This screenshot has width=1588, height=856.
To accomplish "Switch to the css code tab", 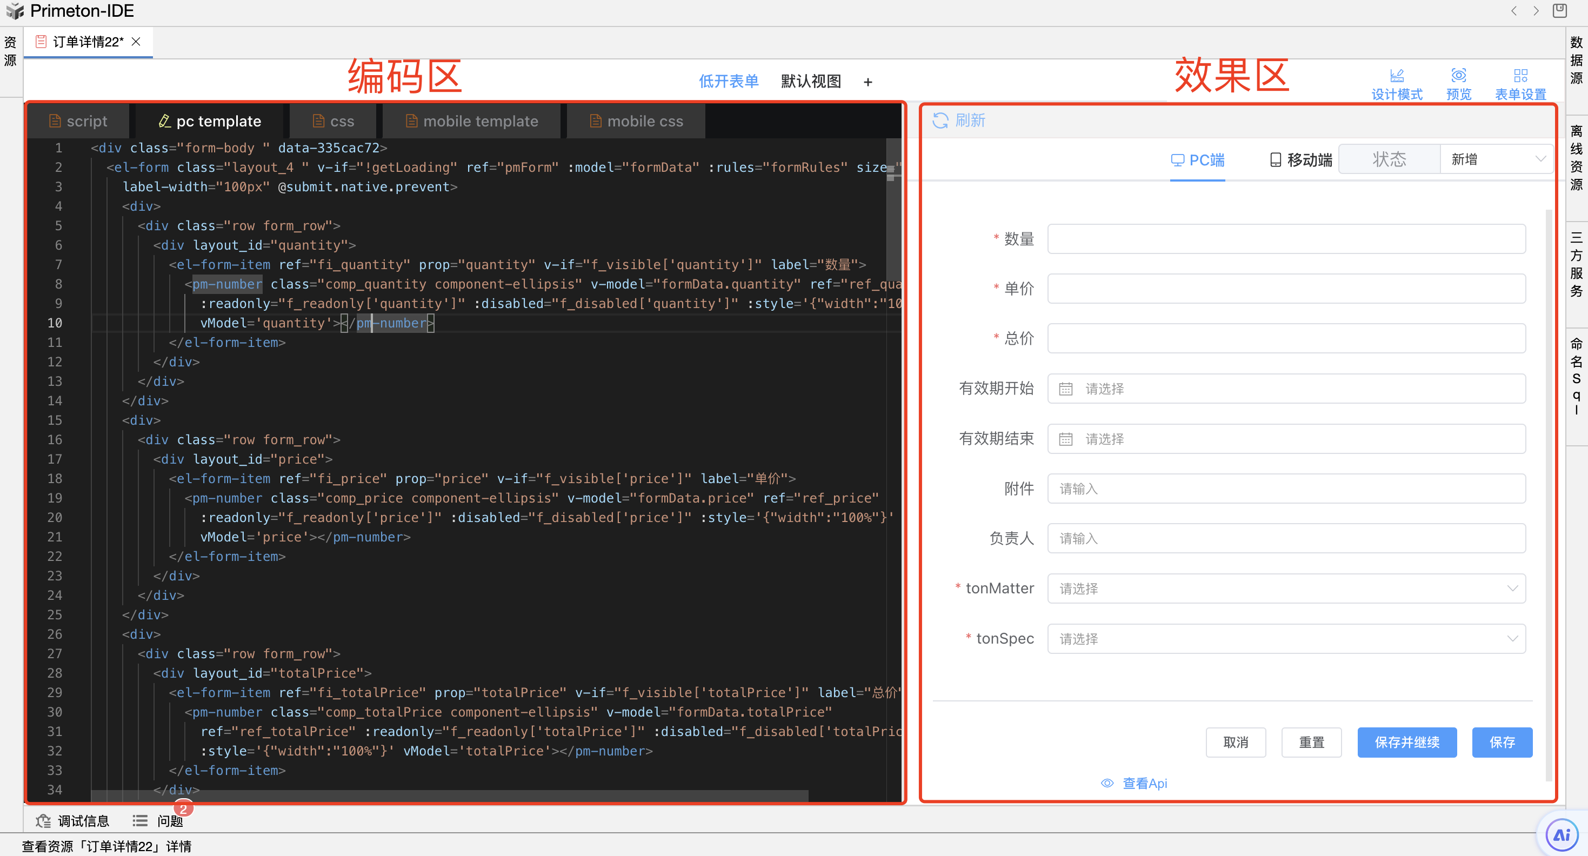I will 332,120.
